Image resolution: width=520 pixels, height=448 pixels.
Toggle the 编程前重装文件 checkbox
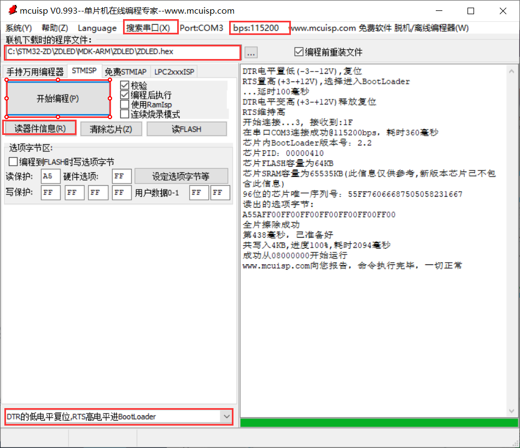pos(328,52)
